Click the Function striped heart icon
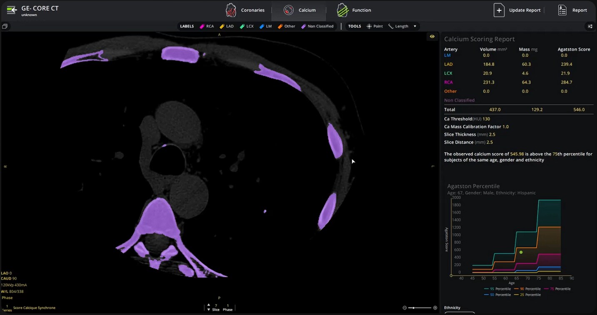597x315 pixels. tap(342, 10)
